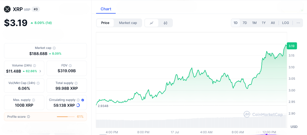
Task: Click info icon beside Vol/Mkt Cap (24h)
Action: (38, 83)
